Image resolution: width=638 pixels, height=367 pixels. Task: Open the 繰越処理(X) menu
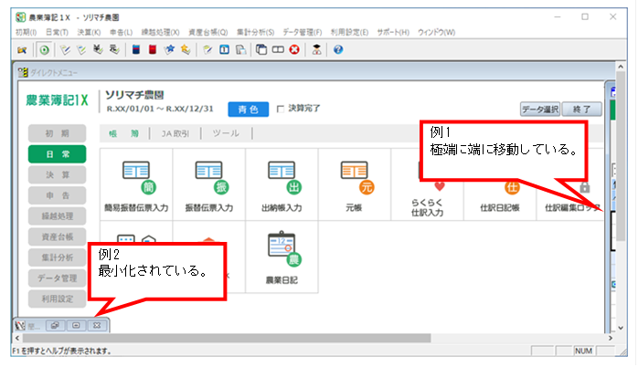160,32
